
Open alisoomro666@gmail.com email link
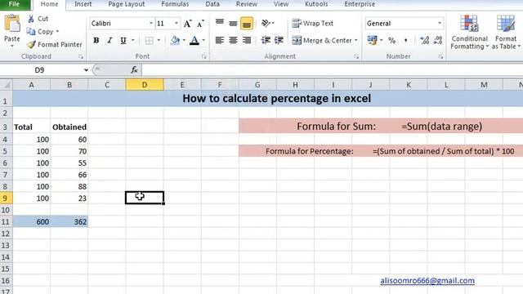427,281
